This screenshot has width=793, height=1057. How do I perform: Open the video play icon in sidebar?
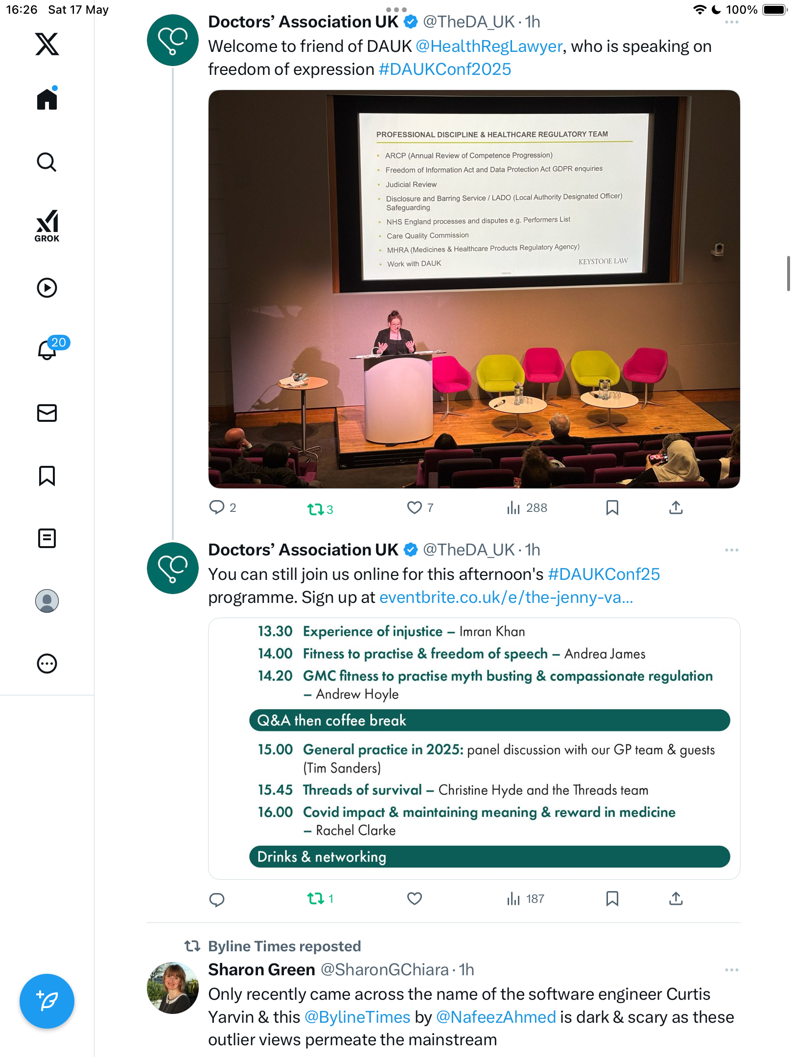[x=47, y=288]
